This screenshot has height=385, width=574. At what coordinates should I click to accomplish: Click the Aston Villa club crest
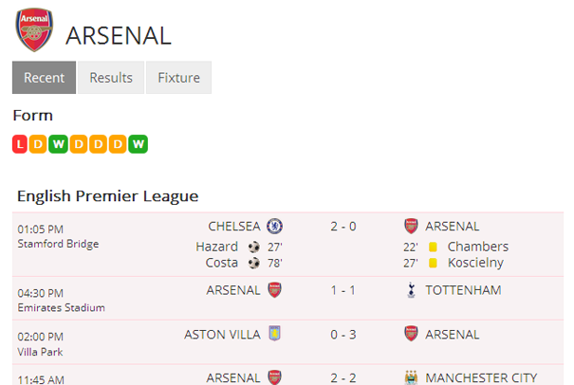pyautogui.click(x=274, y=334)
